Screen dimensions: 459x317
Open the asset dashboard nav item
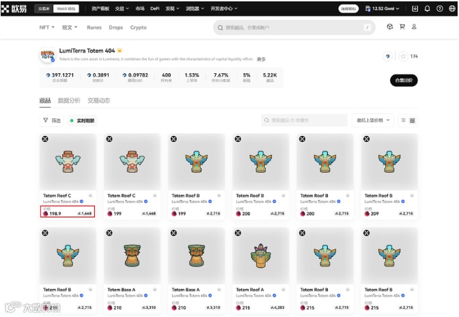tap(100, 8)
